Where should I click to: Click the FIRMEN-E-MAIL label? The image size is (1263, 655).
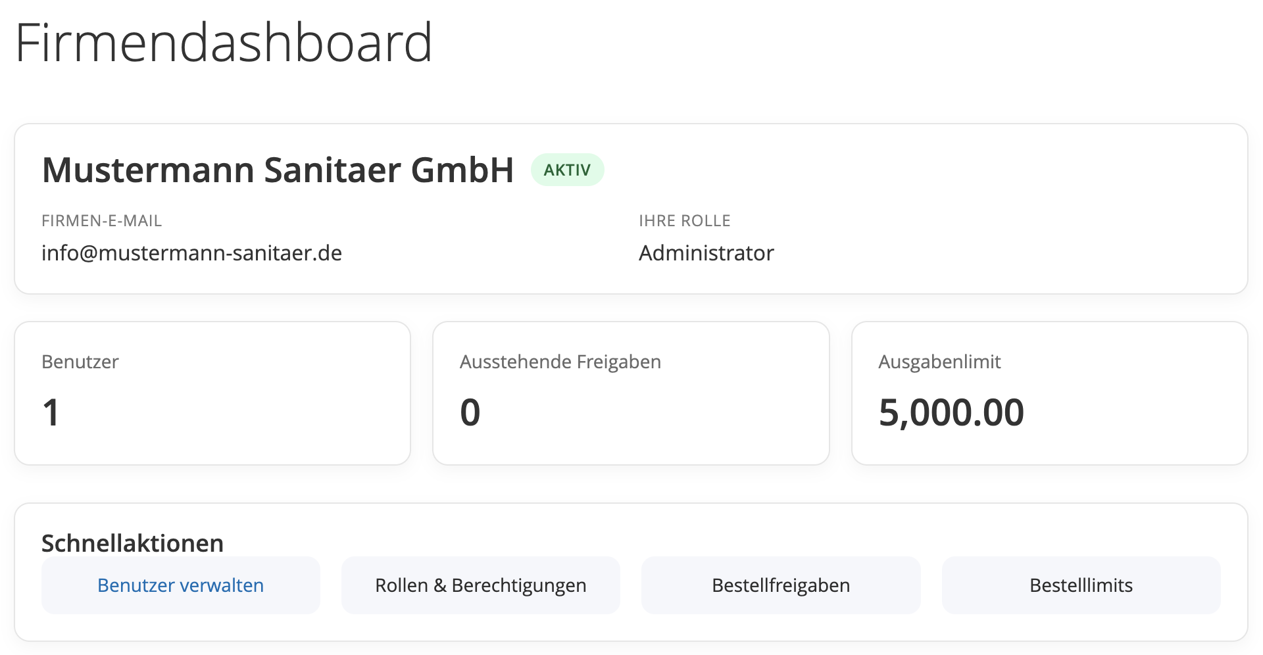pos(101,221)
